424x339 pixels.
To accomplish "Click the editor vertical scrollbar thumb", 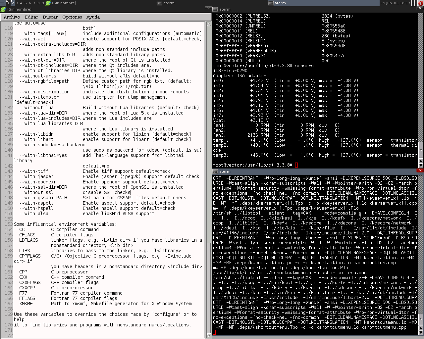I will click(209, 287).
